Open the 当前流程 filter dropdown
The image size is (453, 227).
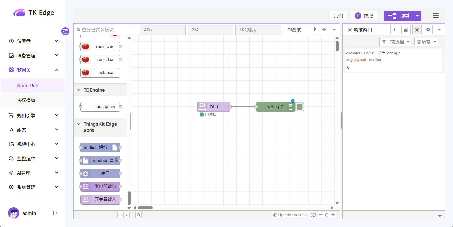click(395, 42)
